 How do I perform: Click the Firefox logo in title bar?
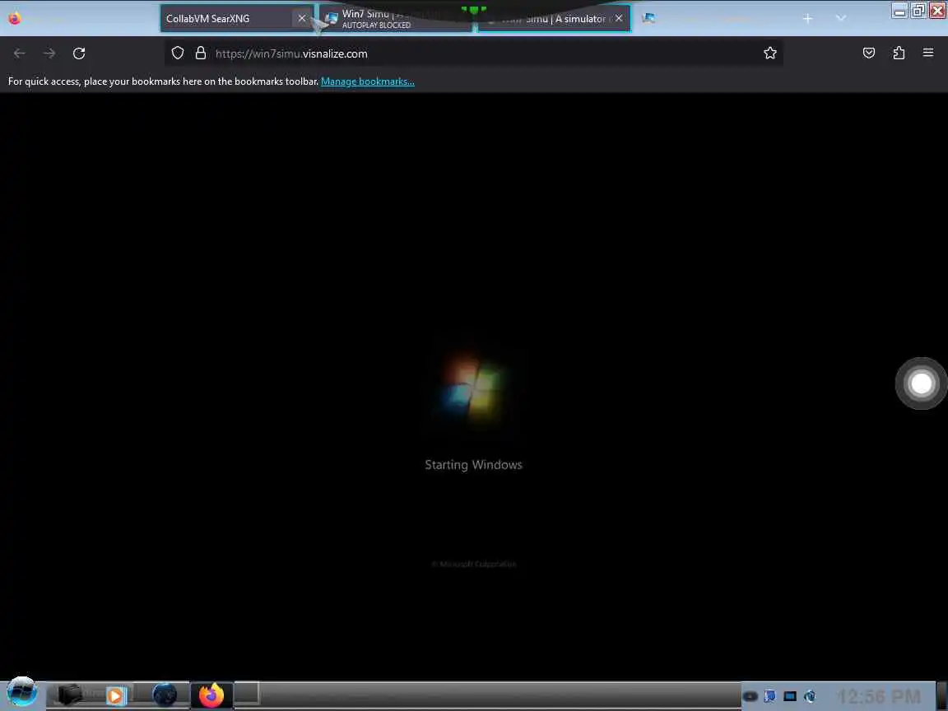[15, 18]
